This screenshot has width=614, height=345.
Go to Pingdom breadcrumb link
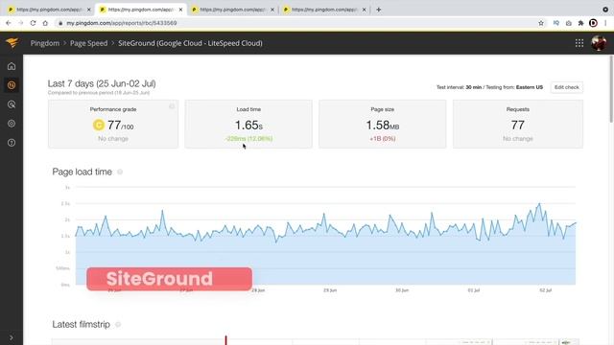[x=45, y=43]
